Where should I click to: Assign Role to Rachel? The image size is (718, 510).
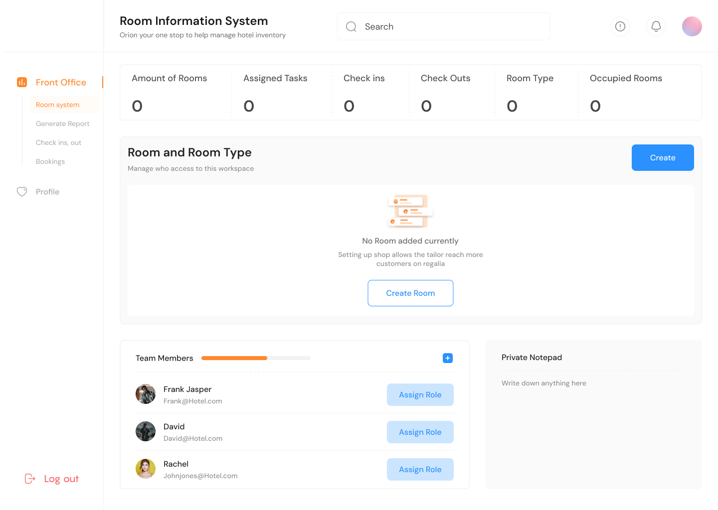coord(420,469)
